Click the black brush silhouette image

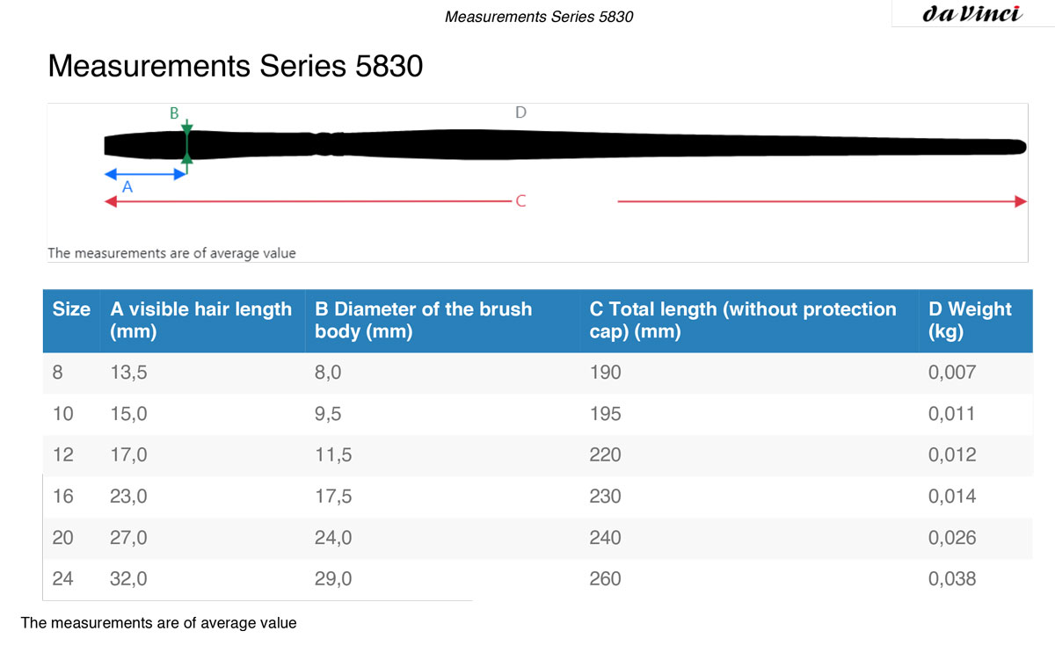[x=565, y=145]
